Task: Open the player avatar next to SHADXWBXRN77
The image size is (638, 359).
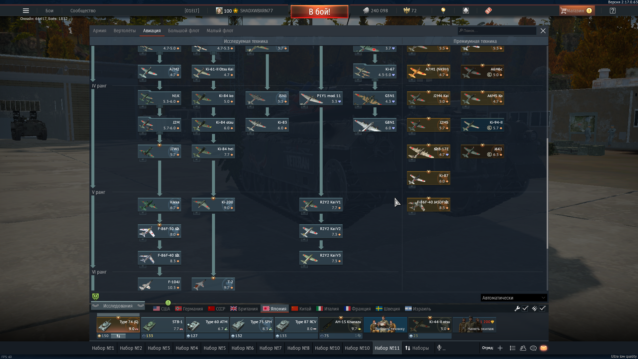Action: [x=219, y=11]
